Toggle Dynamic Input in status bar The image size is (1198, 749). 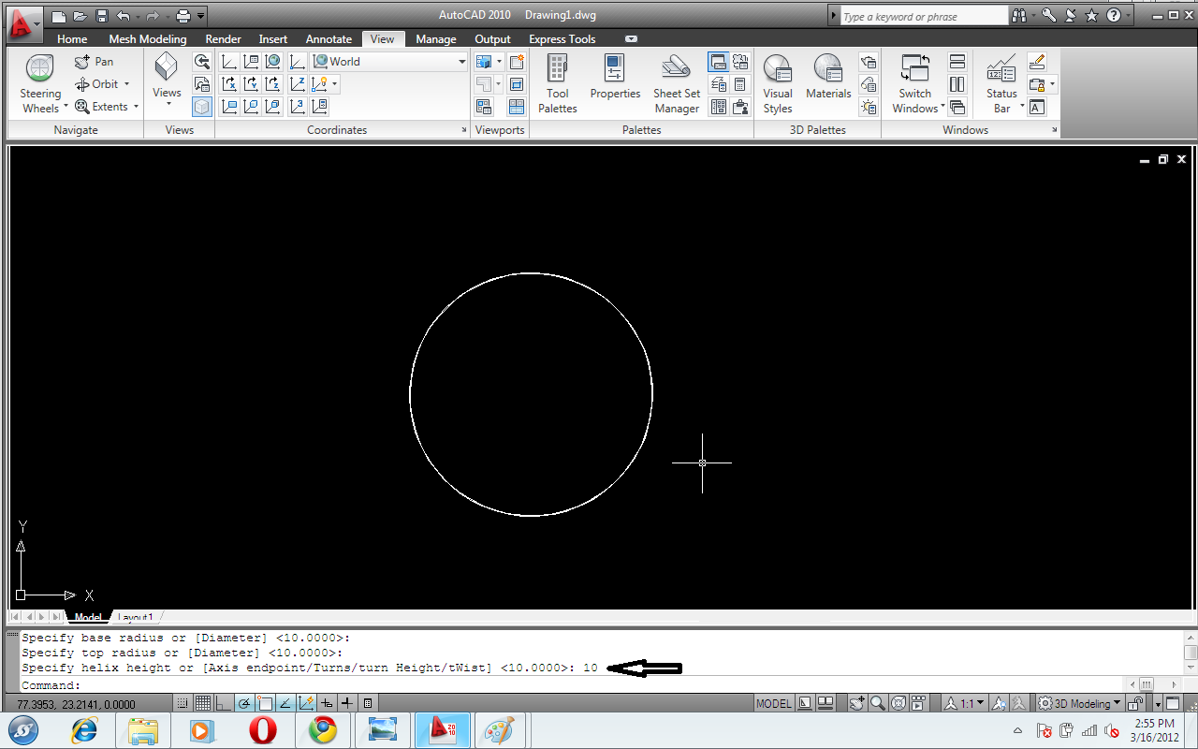[x=327, y=703]
